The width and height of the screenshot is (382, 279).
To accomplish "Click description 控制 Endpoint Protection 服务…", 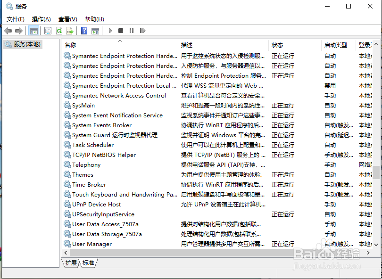I will click(224, 75).
